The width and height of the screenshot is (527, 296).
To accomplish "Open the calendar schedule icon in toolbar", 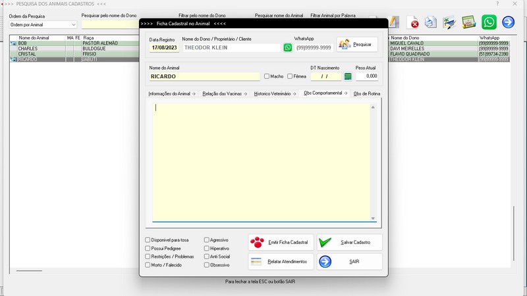I will [468, 22].
